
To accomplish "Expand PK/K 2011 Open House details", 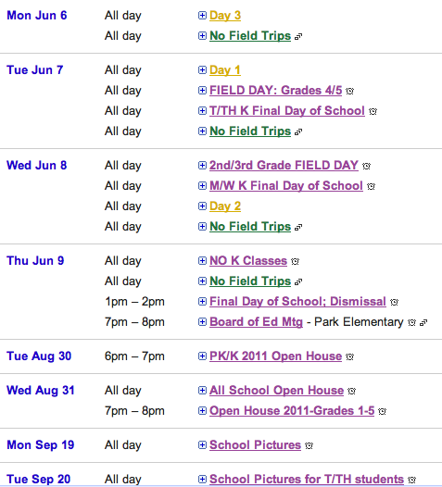I will 202,356.
